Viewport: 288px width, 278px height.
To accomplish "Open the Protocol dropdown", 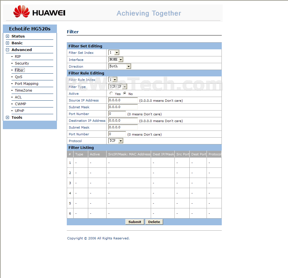I will [x=116, y=141].
